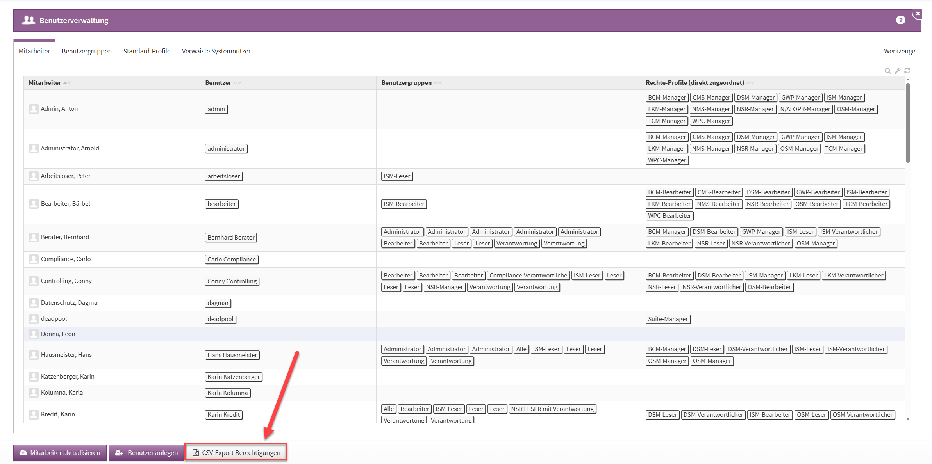Image resolution: width=932 pixels, height=464 pixels.
Task: Refresh the table with reload icon
Action: pyautogui.click(x=907, y=71)
